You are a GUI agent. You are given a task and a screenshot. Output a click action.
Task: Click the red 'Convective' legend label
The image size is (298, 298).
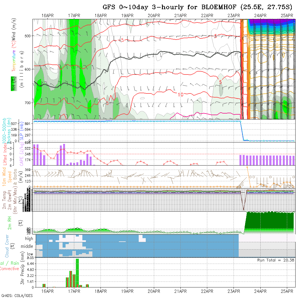(9, 269)
